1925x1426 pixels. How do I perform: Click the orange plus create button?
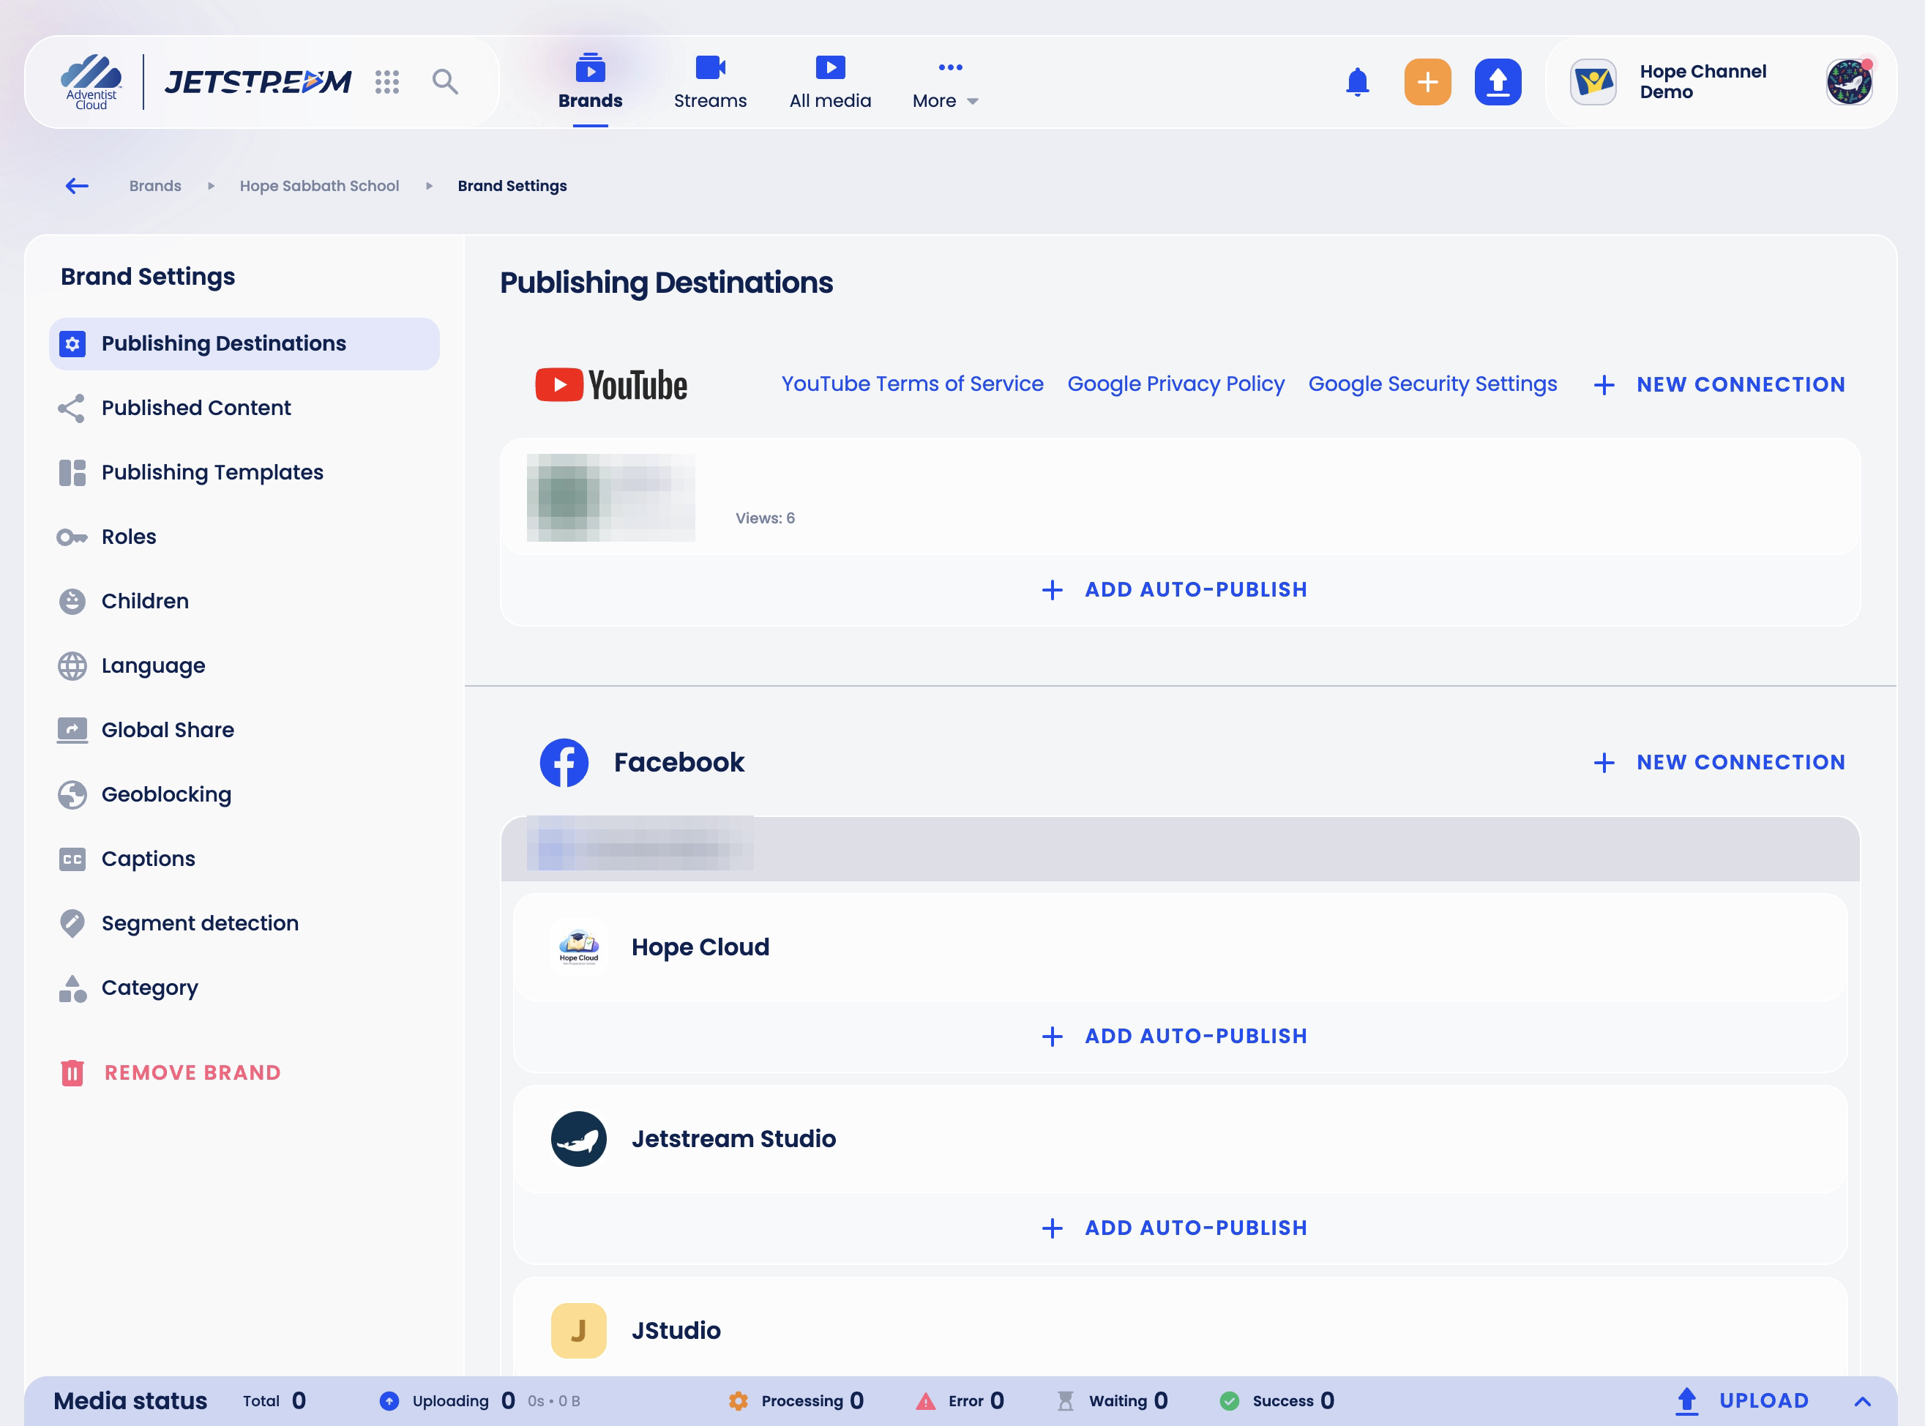click(x=1427, y=82)
